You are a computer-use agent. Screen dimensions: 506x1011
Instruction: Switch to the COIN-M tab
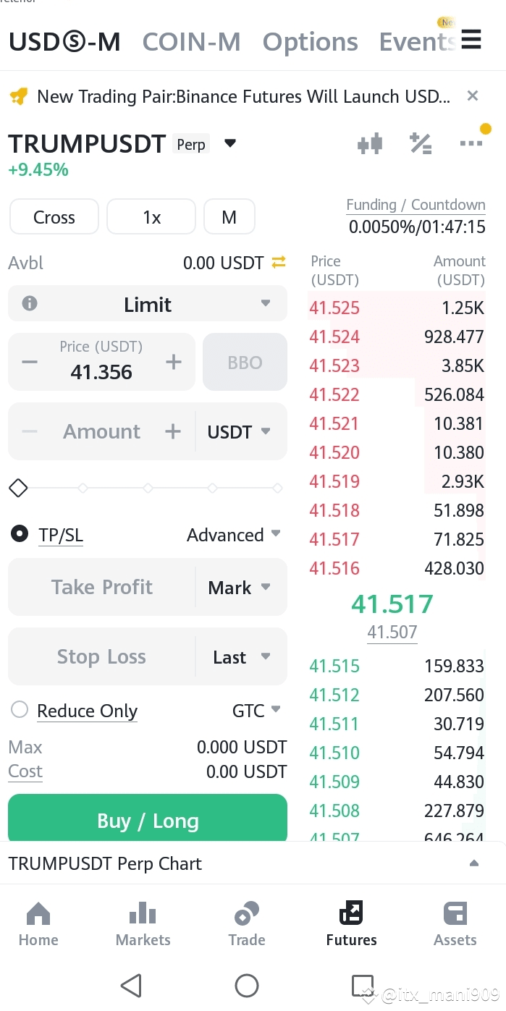pyautogui.click(x=191, y=42)
